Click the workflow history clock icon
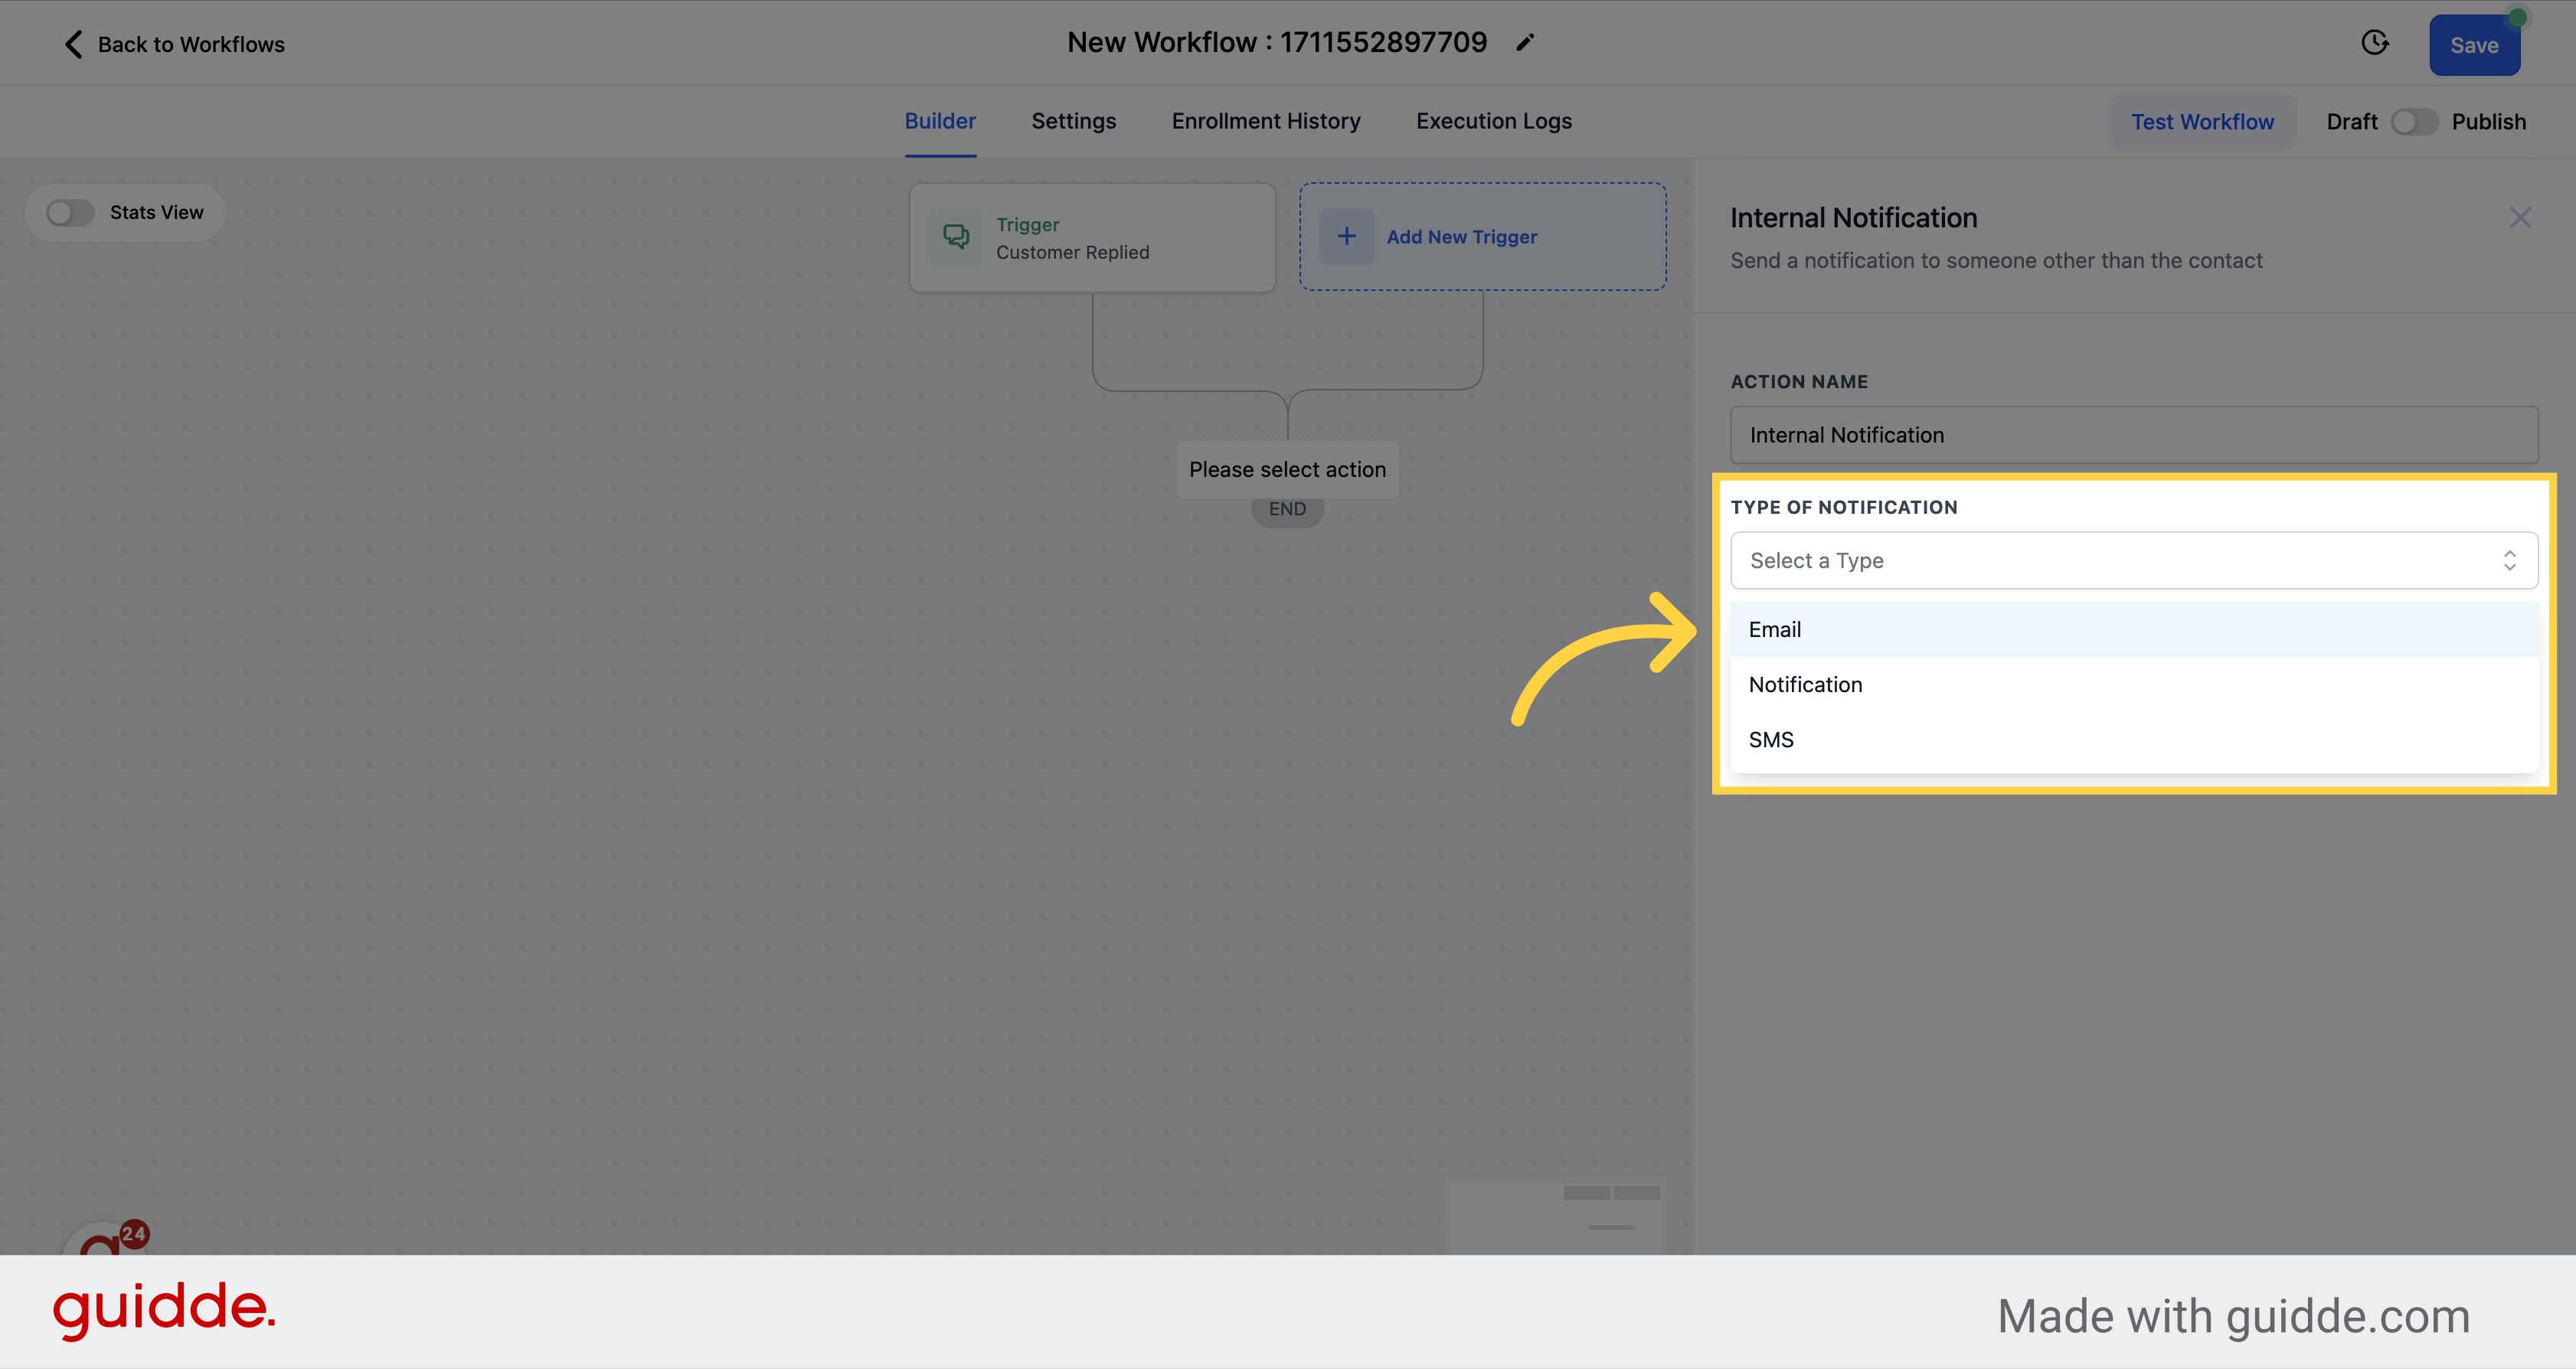This screenshot has width=2576, height=1369. (x=2375, y=43)
